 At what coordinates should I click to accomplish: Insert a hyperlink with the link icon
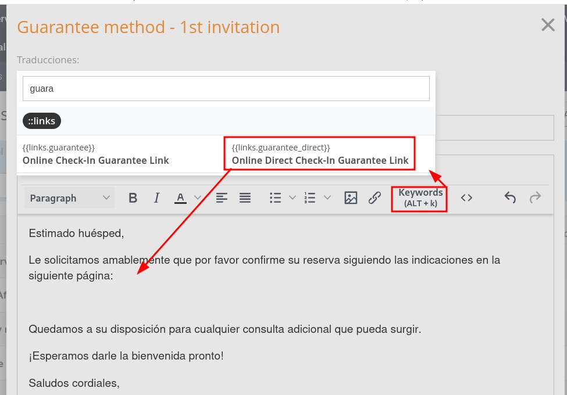tap(375, 198)
